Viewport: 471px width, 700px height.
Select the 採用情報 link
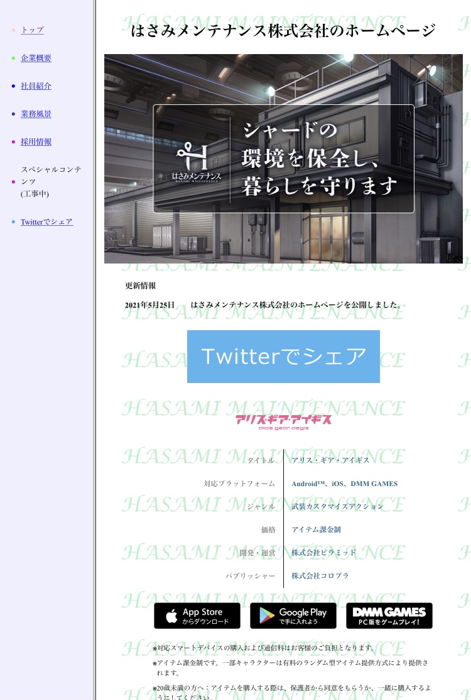(36, 142)
